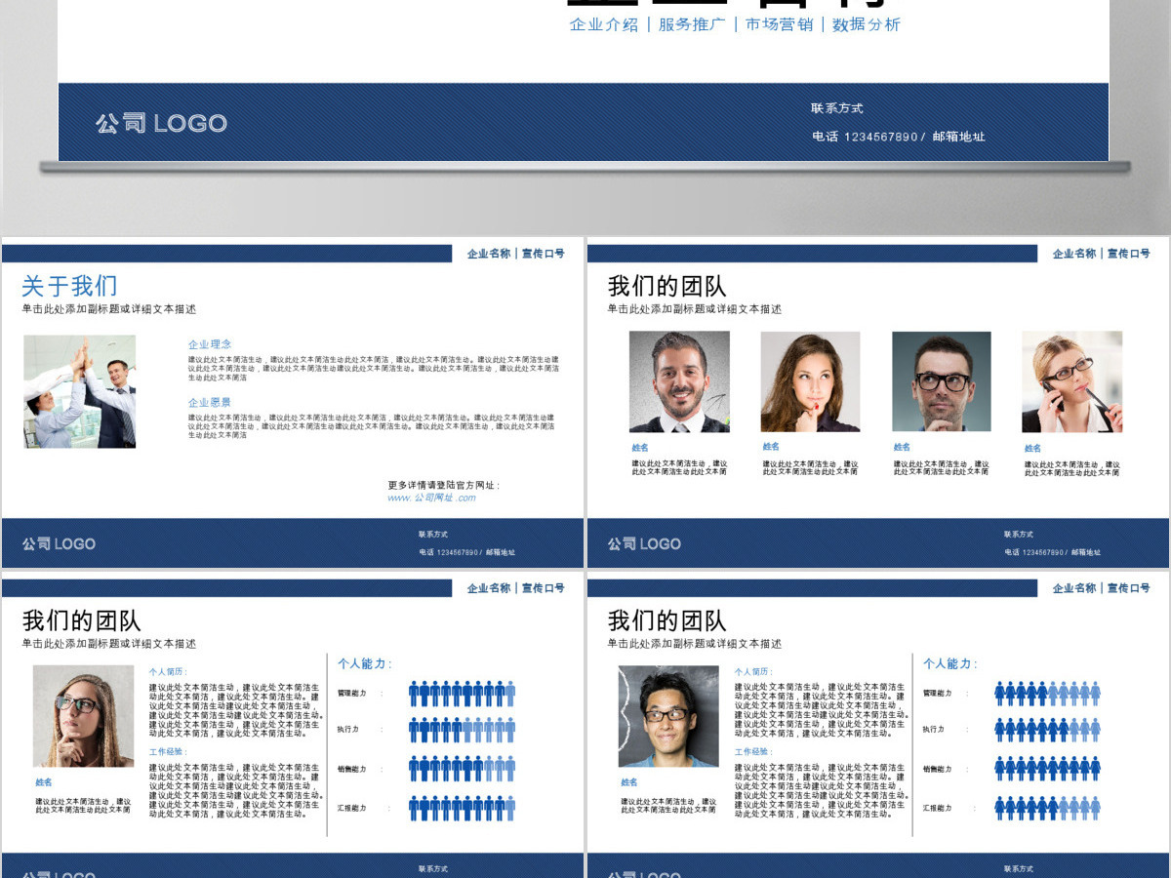The width and height of the screenshot is (1171, 878).
Task: Click 企业名称 in the 关于我们 slide header
Action: 489,254
